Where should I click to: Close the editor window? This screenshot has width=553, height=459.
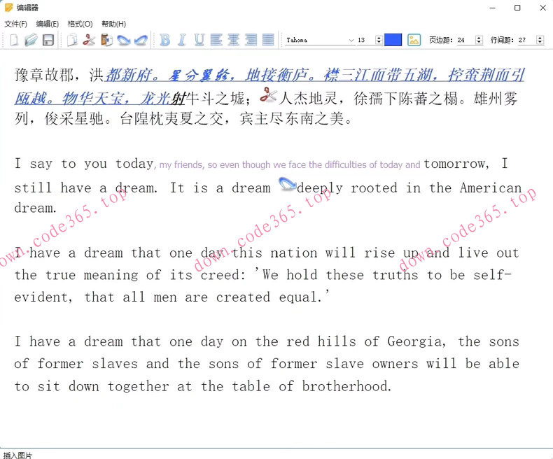pos(542,8)
